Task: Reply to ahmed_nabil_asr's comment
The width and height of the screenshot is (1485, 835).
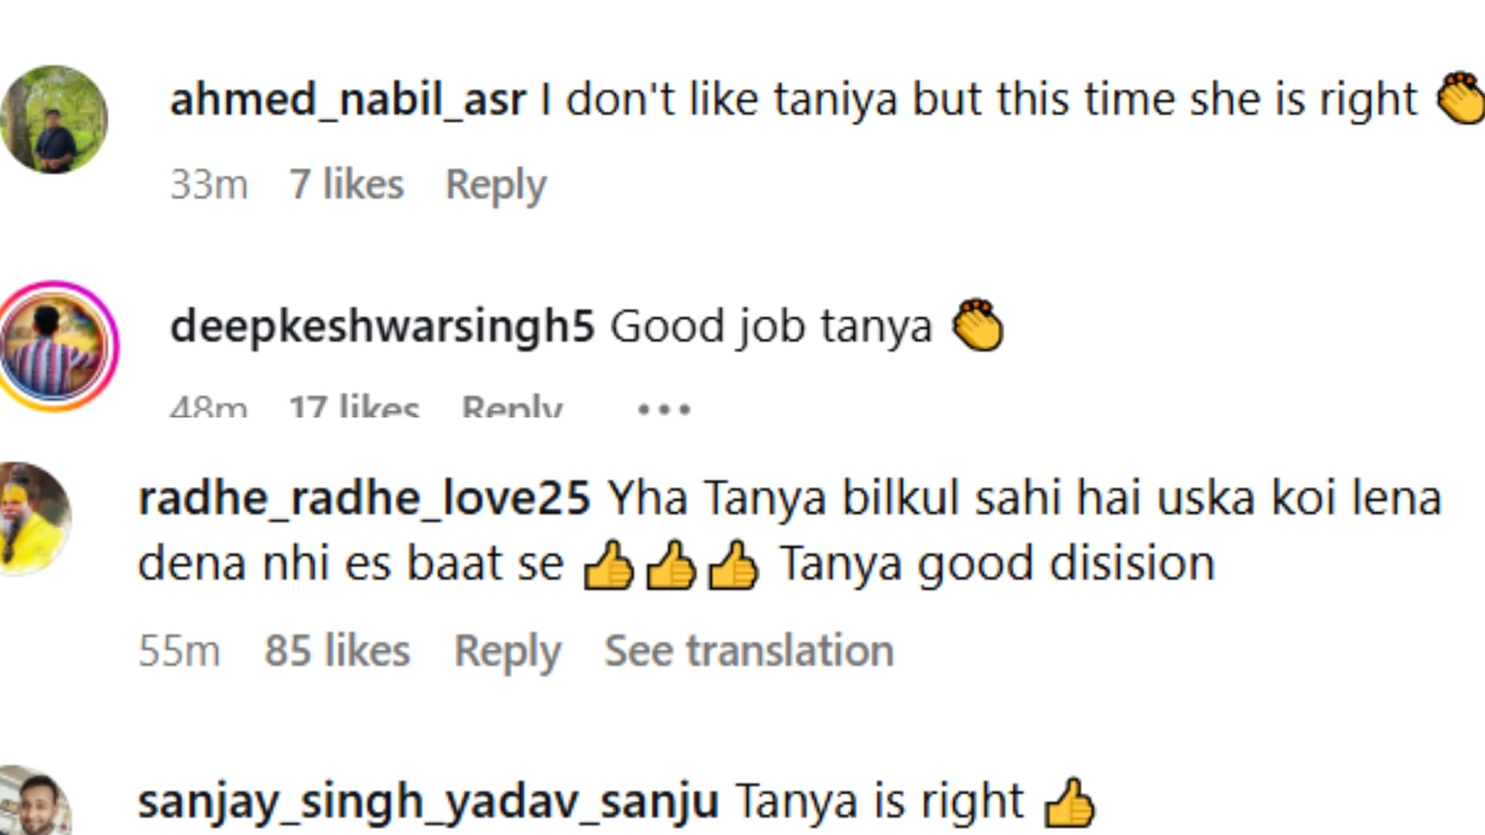Action: pyautogui.click(x=496, y=185)
